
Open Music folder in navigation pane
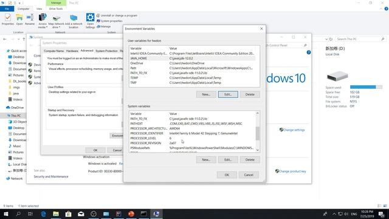[x=15, y=146]
